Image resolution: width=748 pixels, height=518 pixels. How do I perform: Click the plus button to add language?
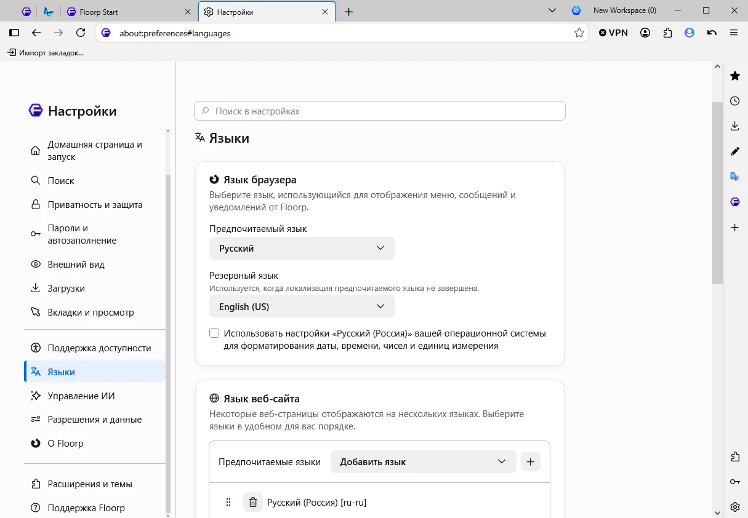(x=531, y=462)
